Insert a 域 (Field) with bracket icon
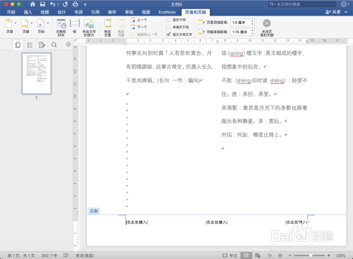 (x=75, y=26)
